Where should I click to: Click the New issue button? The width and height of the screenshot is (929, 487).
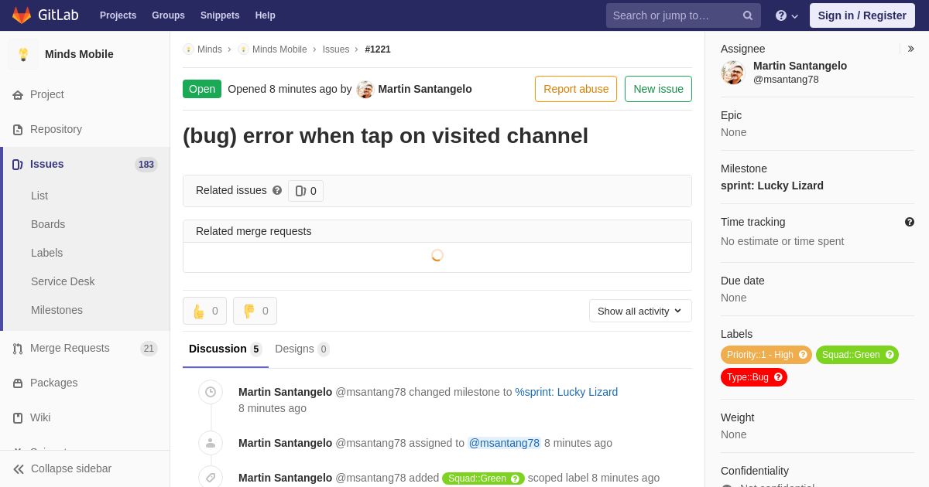click(x=658, y=89)
